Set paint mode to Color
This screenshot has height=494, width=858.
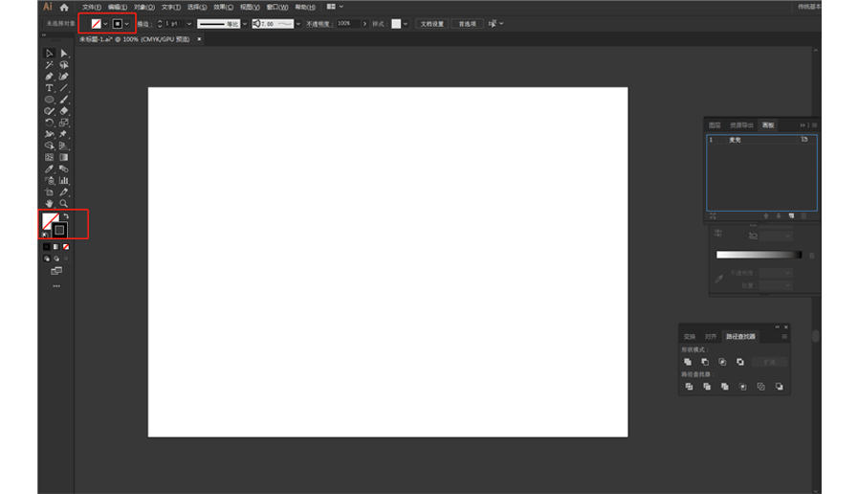pos(47,247)
